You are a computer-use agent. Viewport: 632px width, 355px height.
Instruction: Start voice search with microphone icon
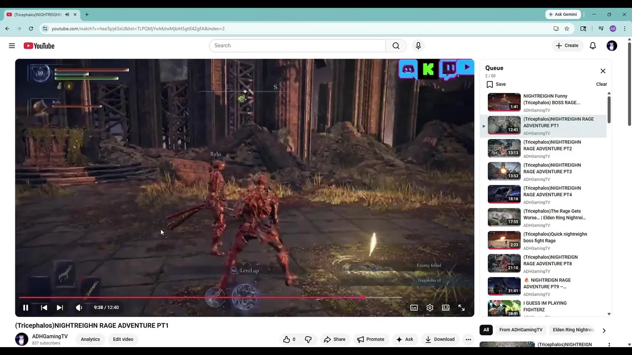click(x=418, y=45)
